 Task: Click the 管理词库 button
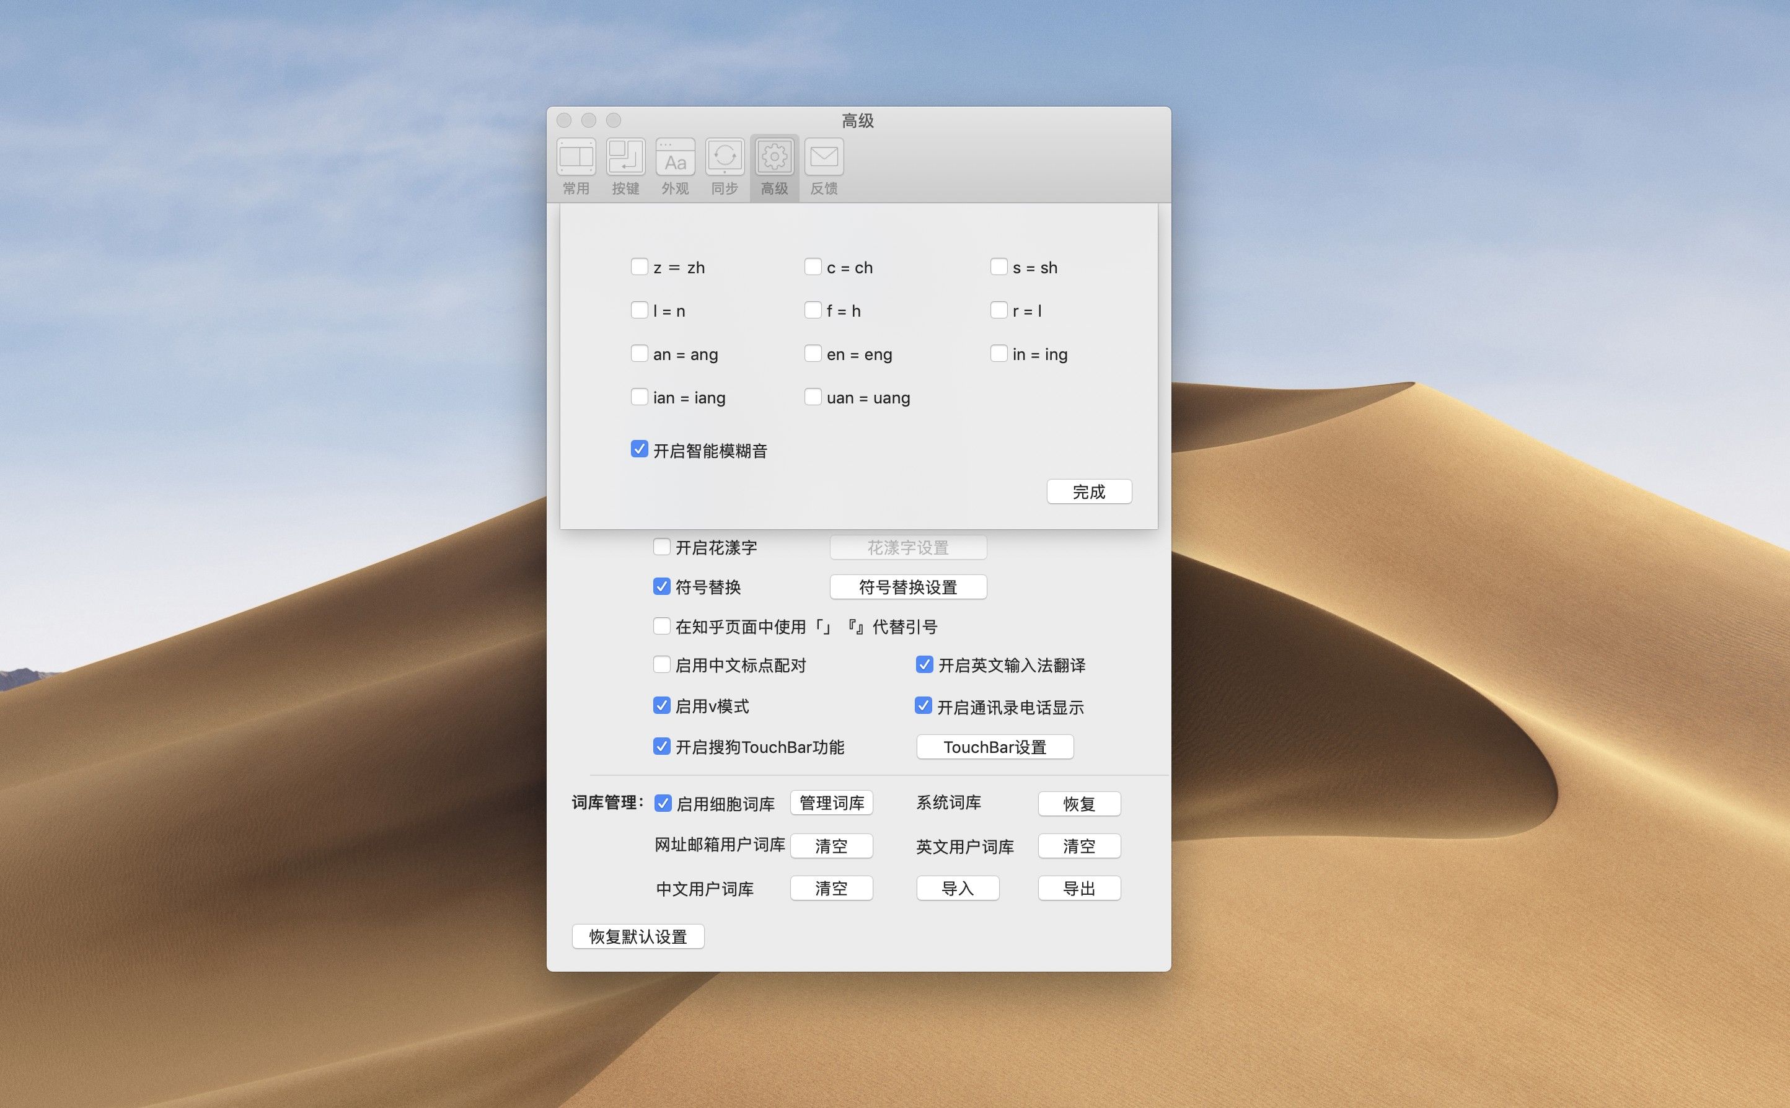click(x=832, y=803)
